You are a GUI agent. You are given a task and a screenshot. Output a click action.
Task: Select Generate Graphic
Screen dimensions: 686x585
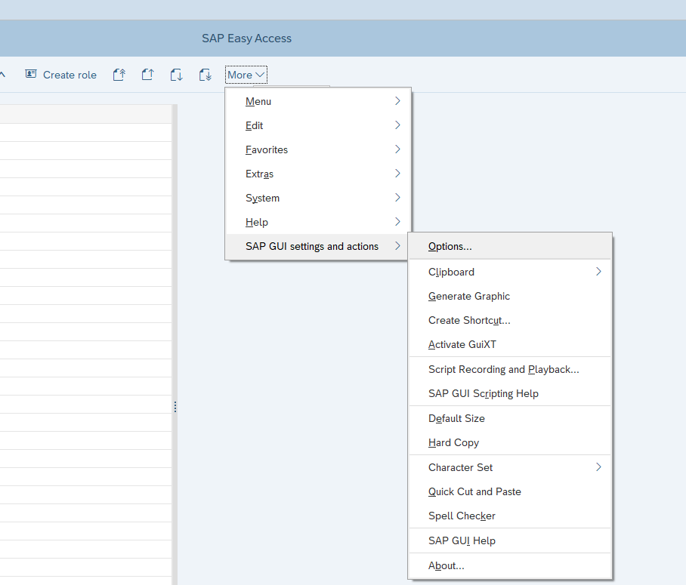pos(510,296)
